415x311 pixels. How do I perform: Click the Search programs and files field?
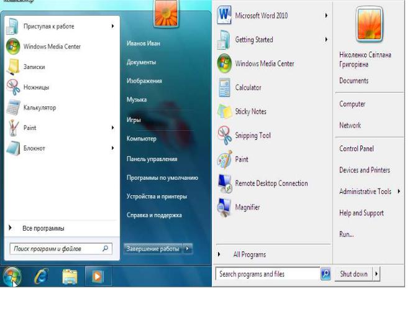point(268,274)
